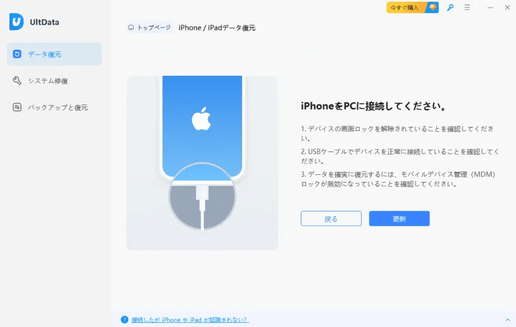Screen dimensions: 516x327
Task: Click the バックアップと復元 transfer icon
Action: pos(17,107)
